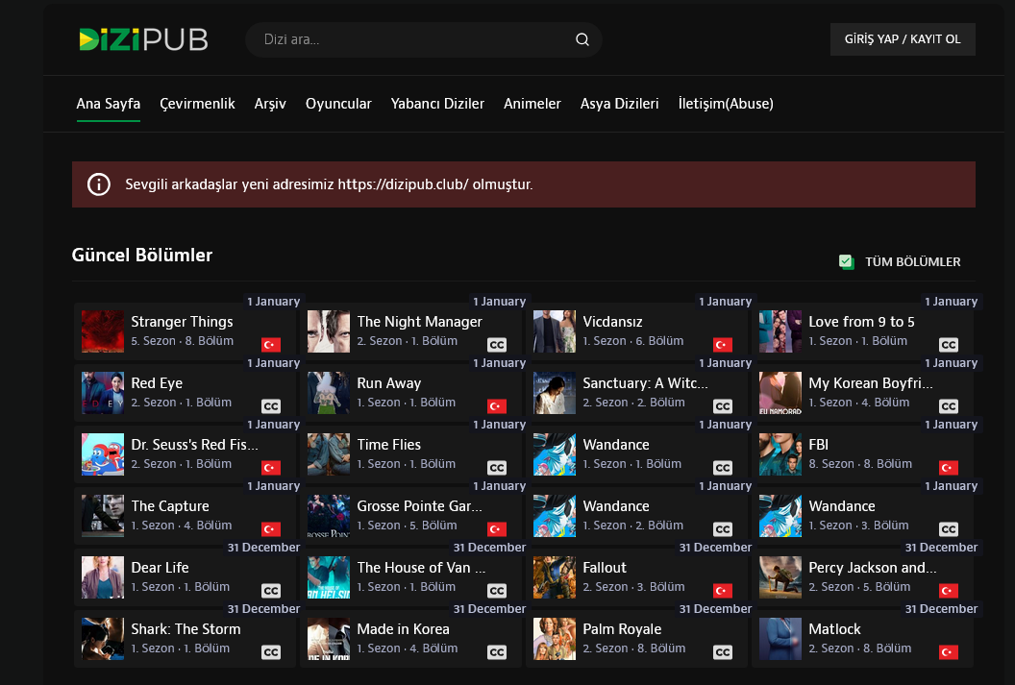
Task: Click the CC subtitle icon on The Night Manager
Action: pyautogui.click(x=497, y=345)
